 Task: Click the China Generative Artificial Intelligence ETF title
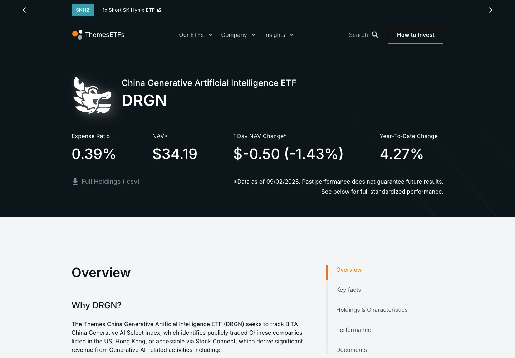209,83
